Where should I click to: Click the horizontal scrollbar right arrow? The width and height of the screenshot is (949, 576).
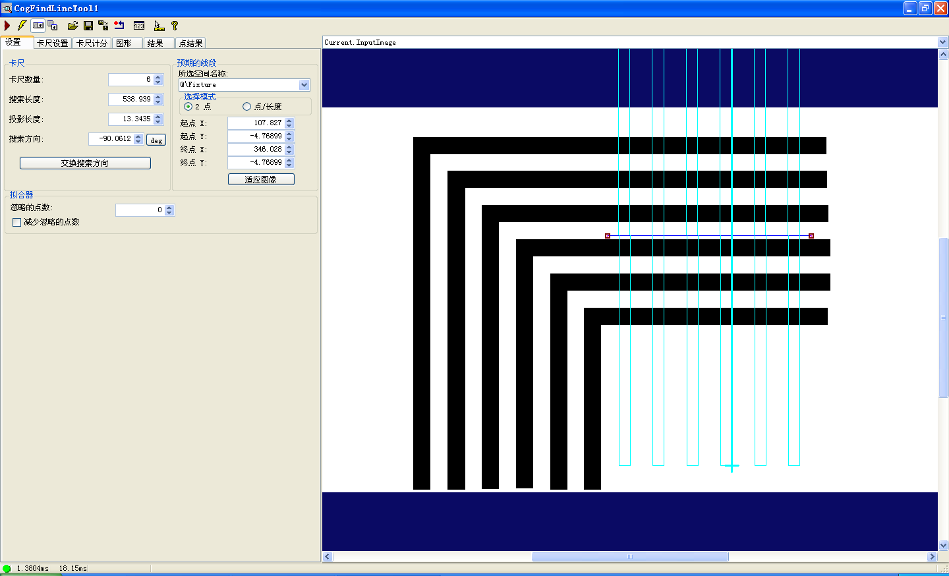coord(932,556)
